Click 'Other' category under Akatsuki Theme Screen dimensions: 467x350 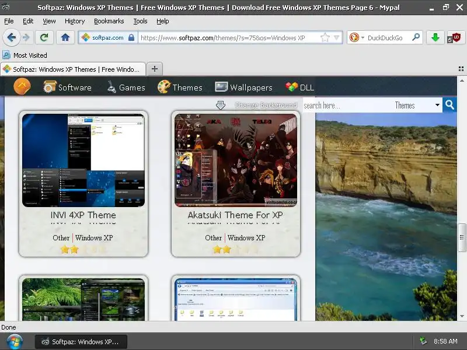coord(213,238)
